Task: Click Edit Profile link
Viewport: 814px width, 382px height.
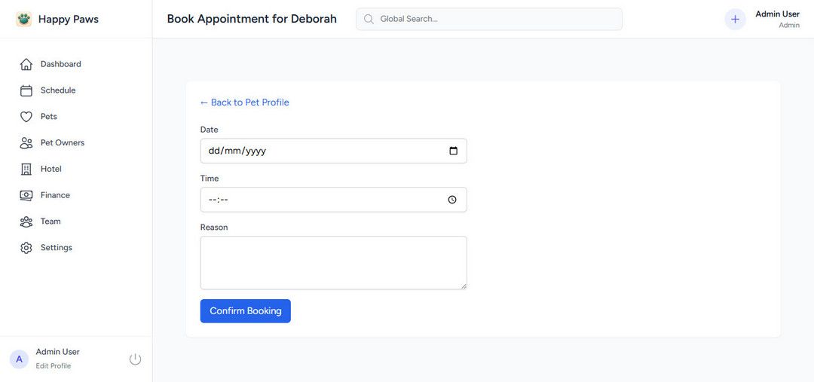Action: point(54,366)
